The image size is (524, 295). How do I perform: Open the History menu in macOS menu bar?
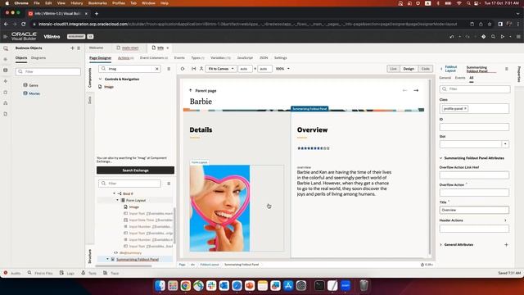(x=76, y=3)
